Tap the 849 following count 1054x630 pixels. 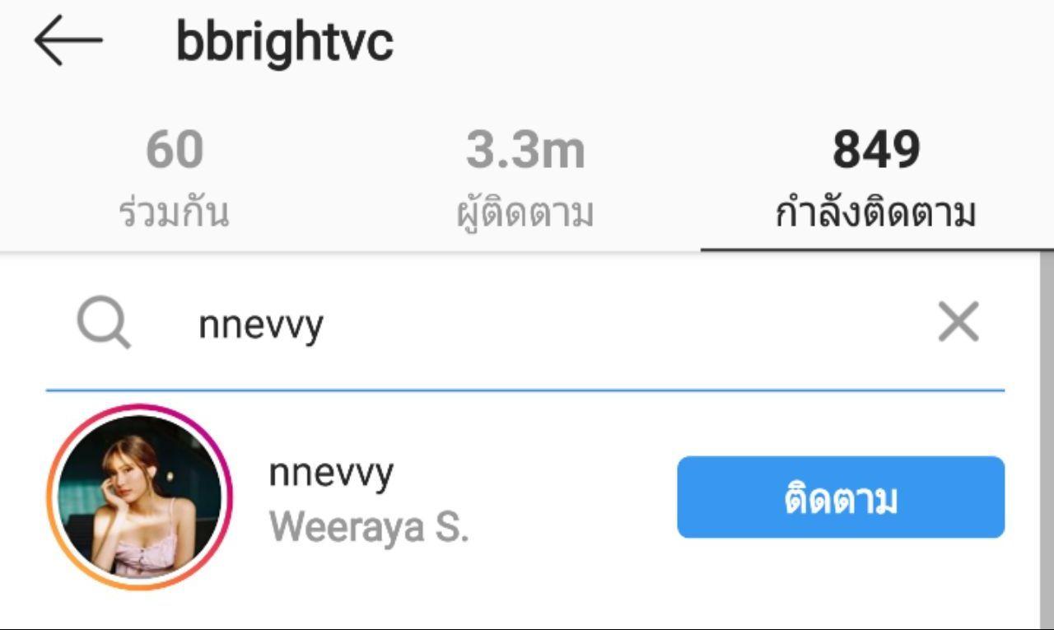tap(876, 151)
